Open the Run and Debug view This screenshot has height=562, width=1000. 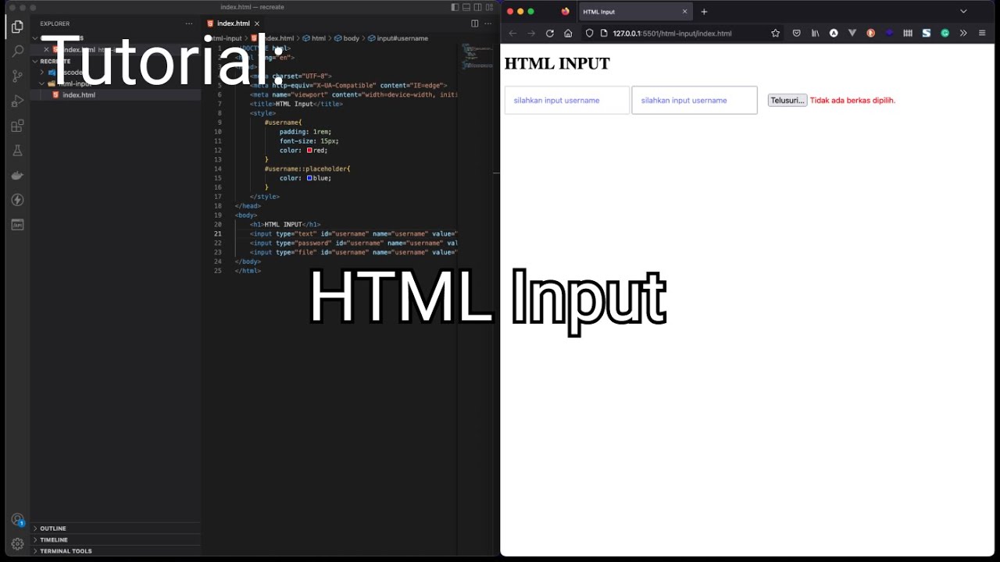click(17, 101)
